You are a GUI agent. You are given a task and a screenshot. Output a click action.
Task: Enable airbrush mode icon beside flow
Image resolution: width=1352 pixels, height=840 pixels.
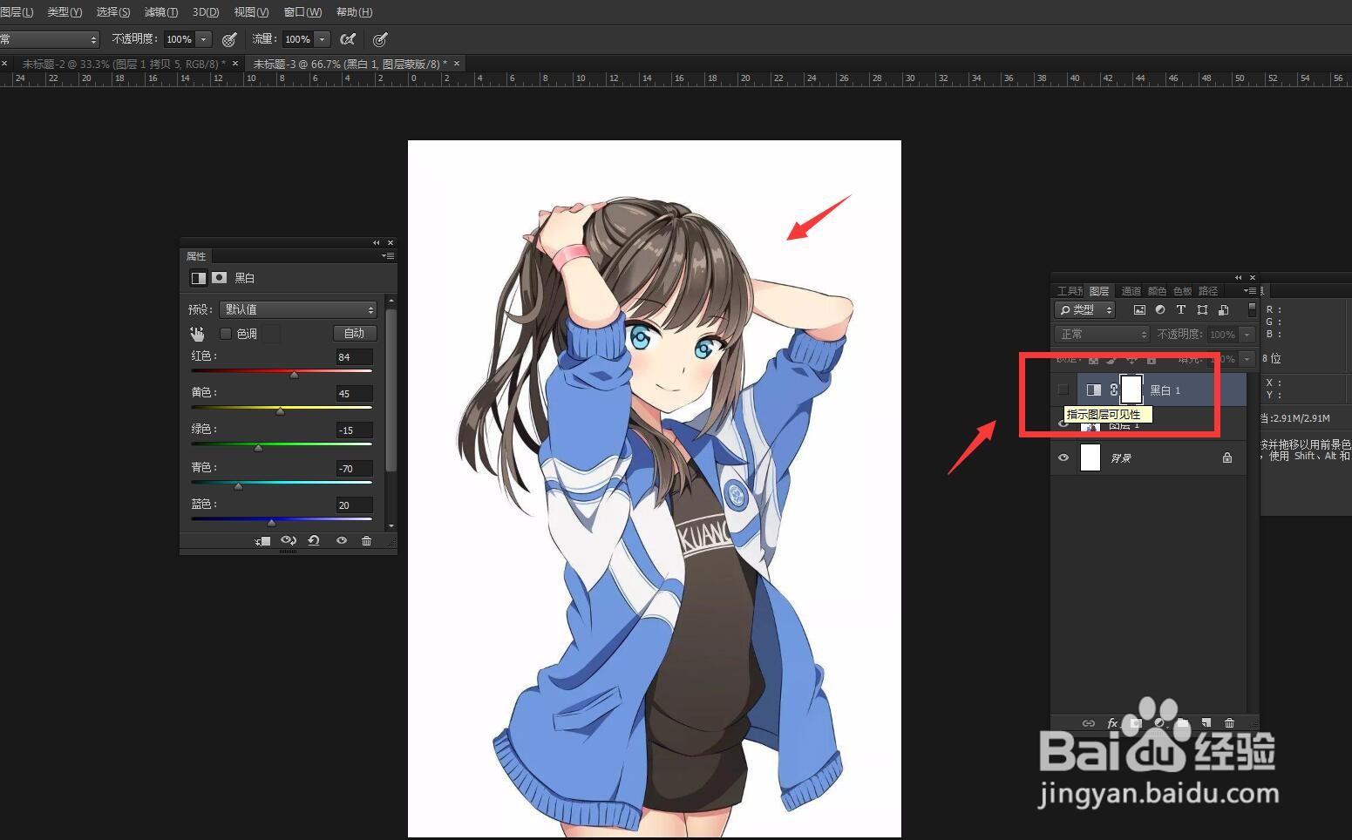coord(348,39)
